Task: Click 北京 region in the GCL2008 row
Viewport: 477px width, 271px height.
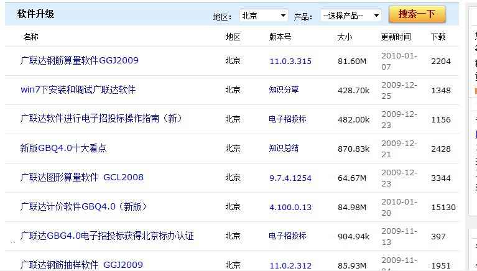Action: click(233, 177)
